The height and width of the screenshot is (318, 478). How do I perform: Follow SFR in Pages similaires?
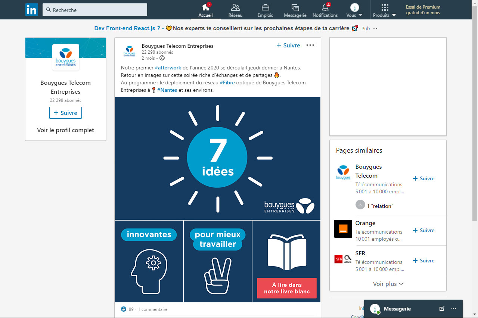pos(423,261)
